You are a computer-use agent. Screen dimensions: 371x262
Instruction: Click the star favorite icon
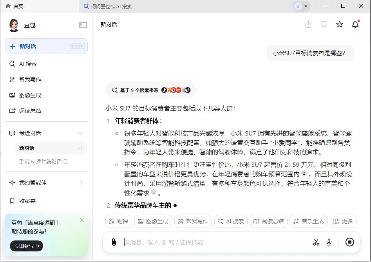click(x=340, y=24)
